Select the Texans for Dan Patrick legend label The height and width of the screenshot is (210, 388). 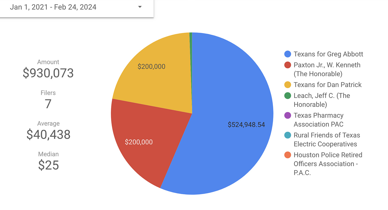(x=328, y=85)
